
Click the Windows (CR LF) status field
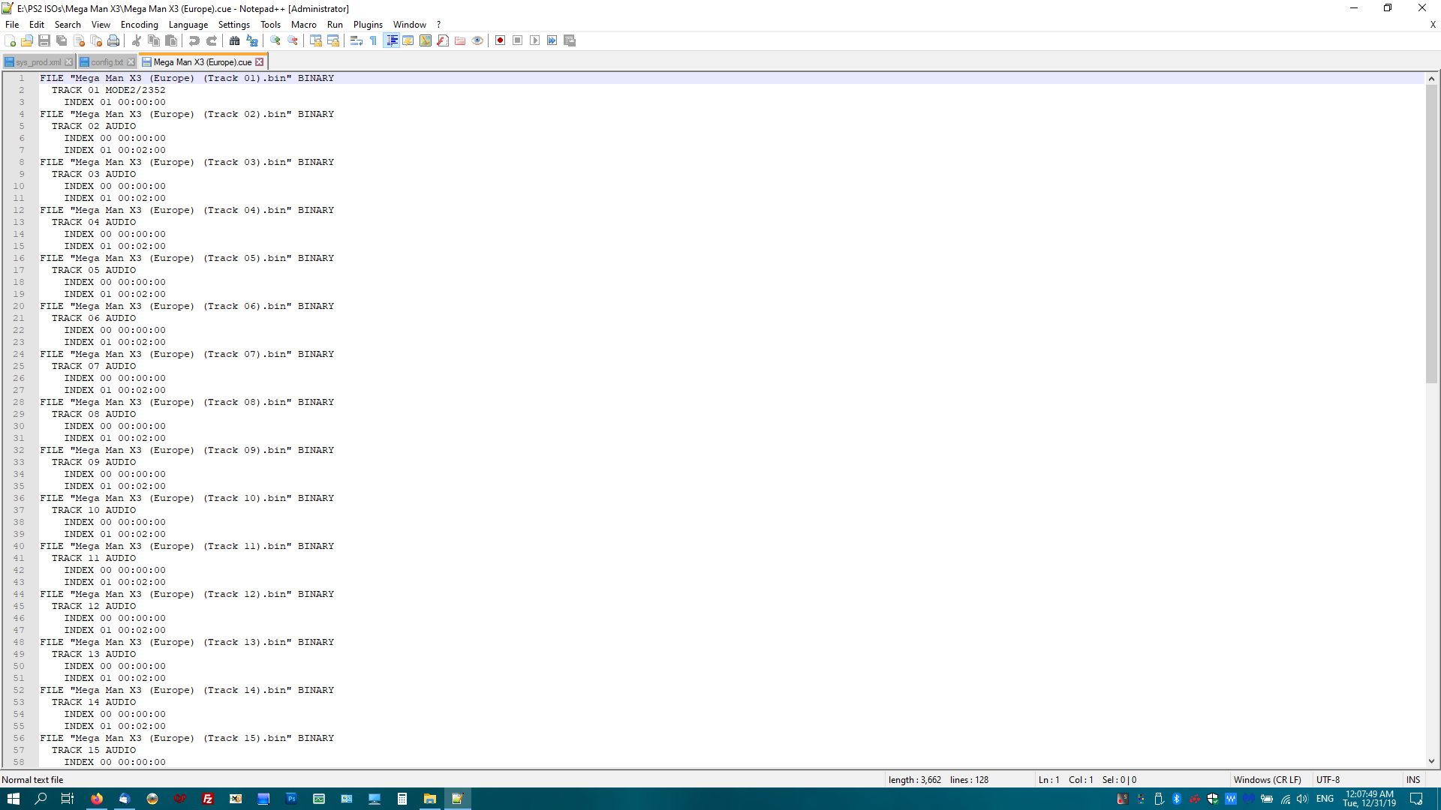coord(1268,780)
